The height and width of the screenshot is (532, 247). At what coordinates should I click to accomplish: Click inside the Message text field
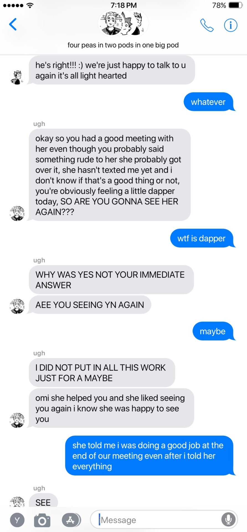pos(164,520)
